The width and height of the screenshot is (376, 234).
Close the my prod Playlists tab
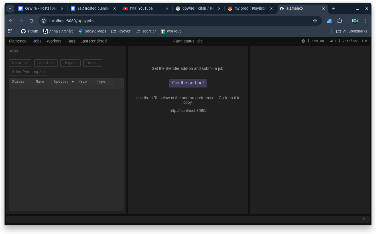[271, 9]
